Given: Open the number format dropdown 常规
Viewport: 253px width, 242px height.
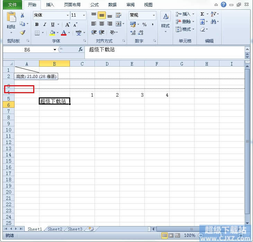Looking at the screenshot, I should click(x=154, y=15).
